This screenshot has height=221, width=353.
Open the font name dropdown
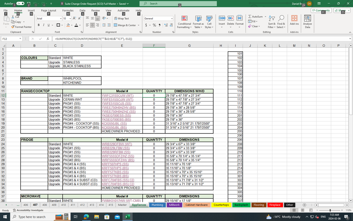click(61, 18)
